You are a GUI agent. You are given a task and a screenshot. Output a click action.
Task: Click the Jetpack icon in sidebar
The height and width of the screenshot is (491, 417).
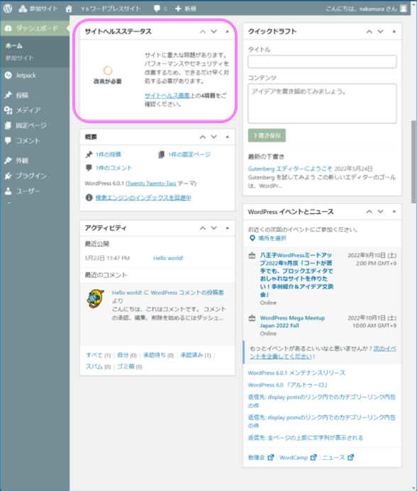tap(8, 76)
